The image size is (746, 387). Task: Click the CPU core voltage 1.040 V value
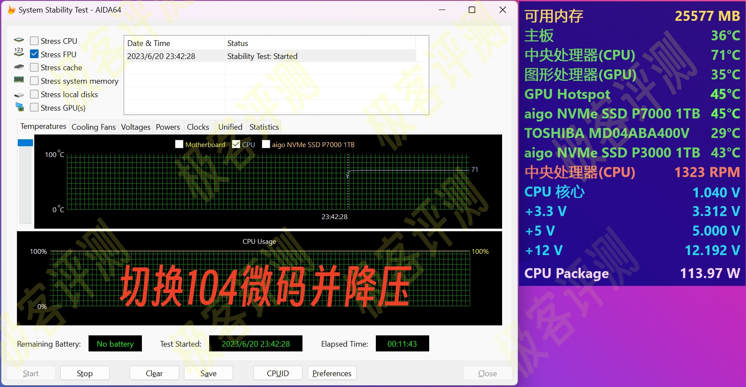[716, 192]
